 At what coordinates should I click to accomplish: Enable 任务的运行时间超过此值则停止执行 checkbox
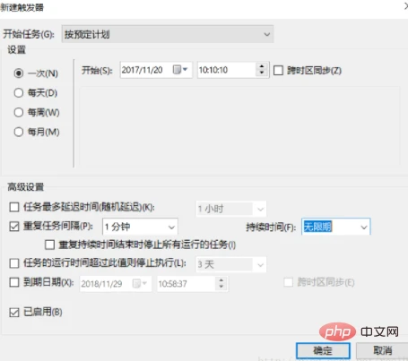coord(14,263)
